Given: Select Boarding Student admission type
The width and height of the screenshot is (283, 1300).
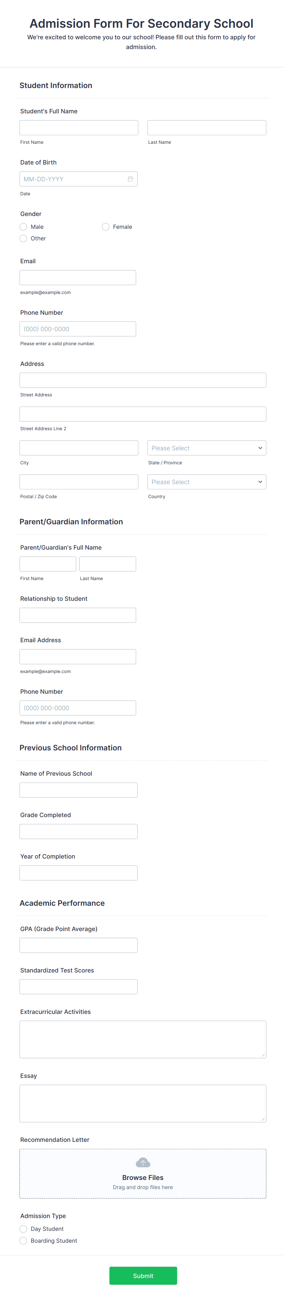Looking at the screenshot, I should [x=23, y=1241].
